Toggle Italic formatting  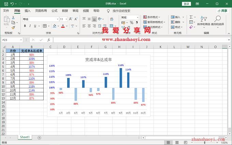click(x=30, y=26)
